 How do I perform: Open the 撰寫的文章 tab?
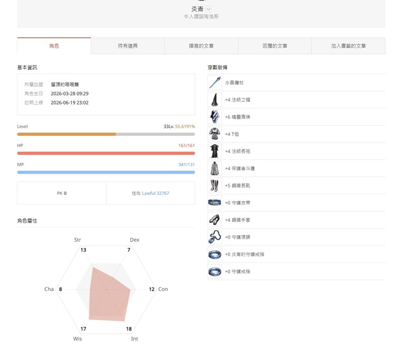click(x=201, y=46)
